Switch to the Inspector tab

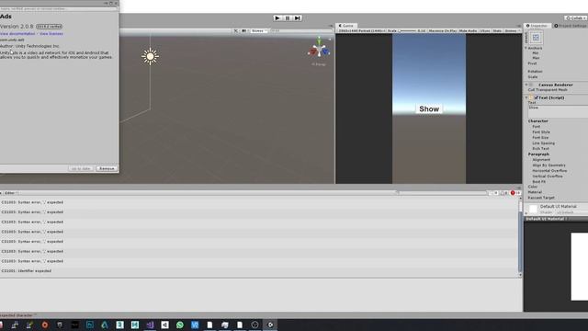tap(537, 26)
